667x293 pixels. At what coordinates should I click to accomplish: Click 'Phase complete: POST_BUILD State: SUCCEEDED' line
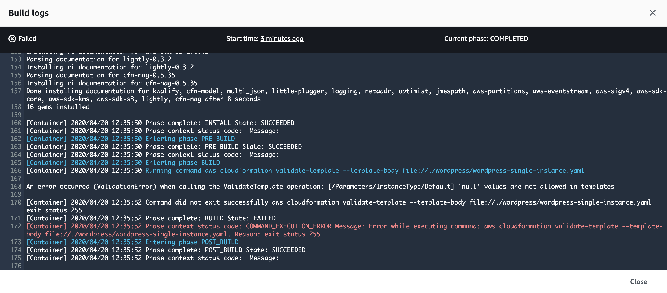point(166,250)
